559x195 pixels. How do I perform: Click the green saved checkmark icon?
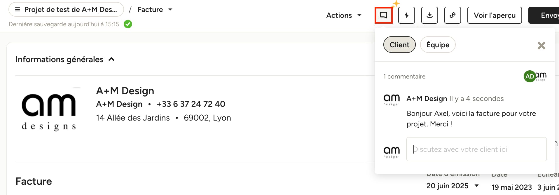click(x=128, y=24)
